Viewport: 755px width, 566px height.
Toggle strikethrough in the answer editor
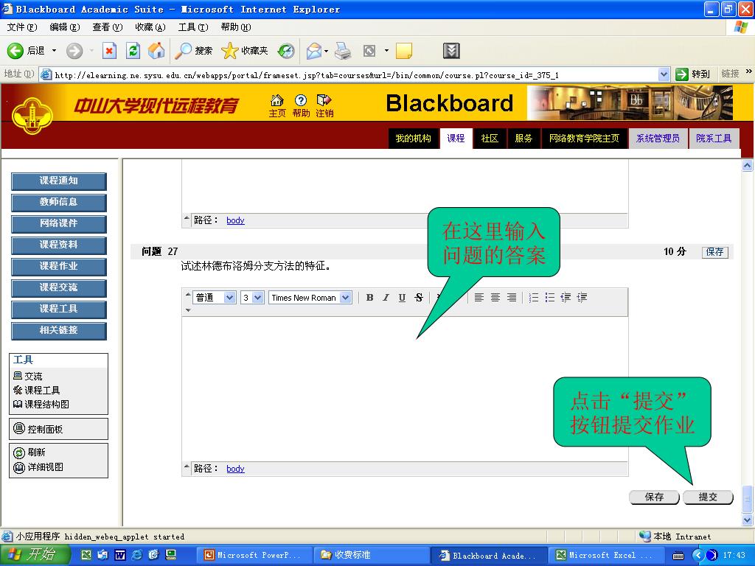pyautogui.click(x=419, y=298)
